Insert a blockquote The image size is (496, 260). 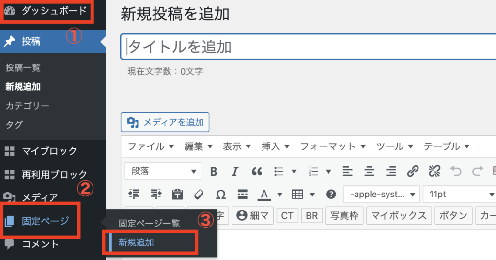(257, 171)
